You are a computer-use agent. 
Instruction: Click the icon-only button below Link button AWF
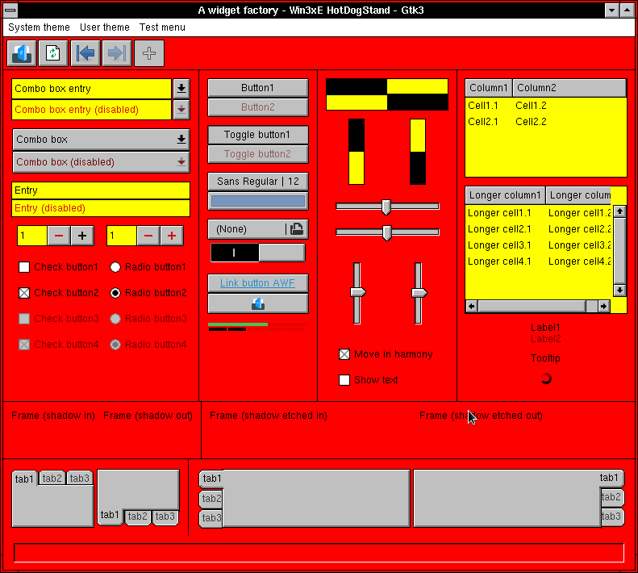coord(258,303)
